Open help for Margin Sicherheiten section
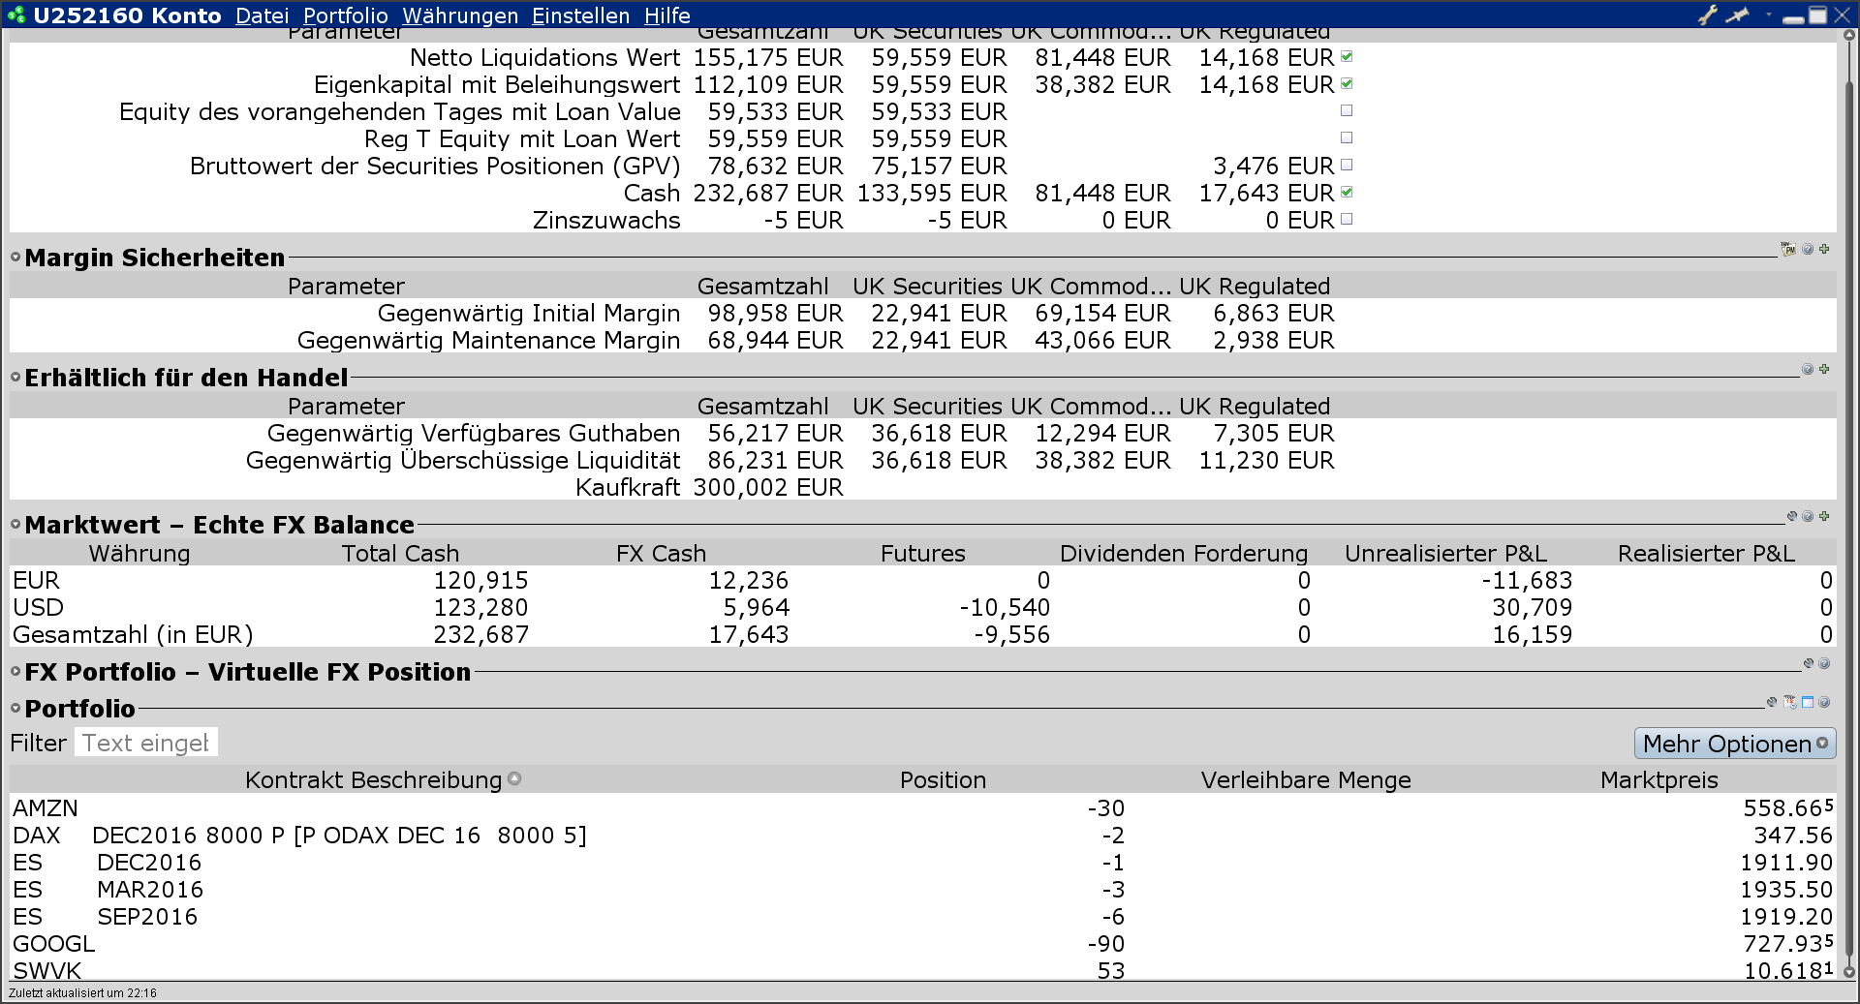Viewport: 1860px width, 1004px height. pos(1808,250)
